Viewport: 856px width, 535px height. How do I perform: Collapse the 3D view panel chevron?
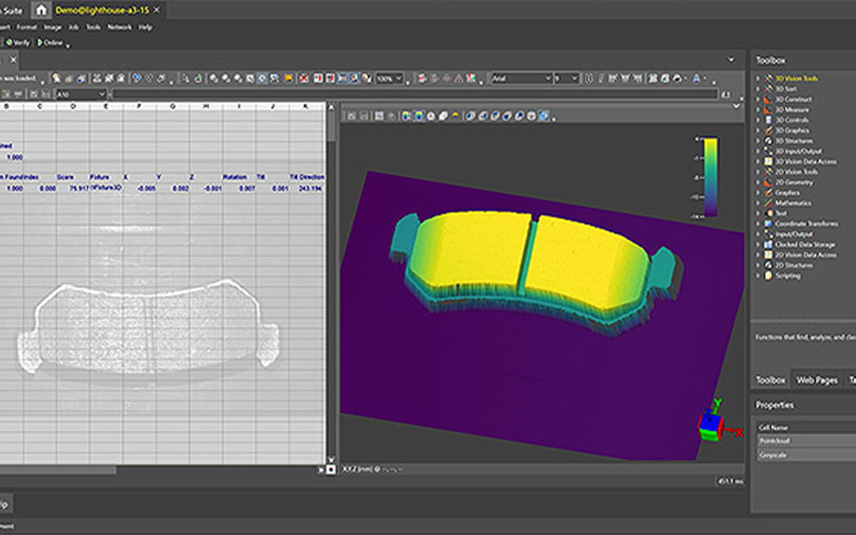pos(738,106)
